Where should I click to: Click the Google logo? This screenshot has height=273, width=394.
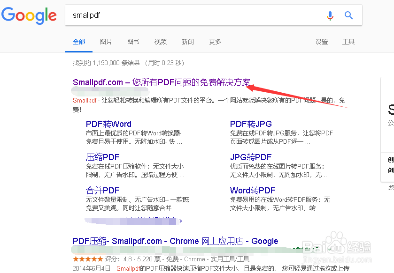coord(29,15)
